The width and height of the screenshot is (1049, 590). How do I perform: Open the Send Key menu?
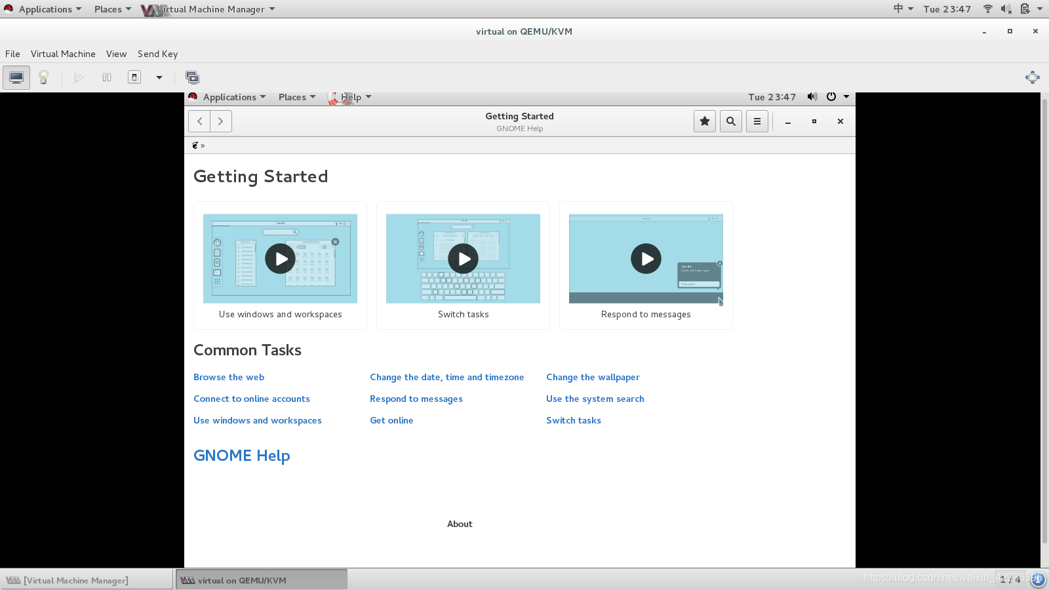click(157, 54)
